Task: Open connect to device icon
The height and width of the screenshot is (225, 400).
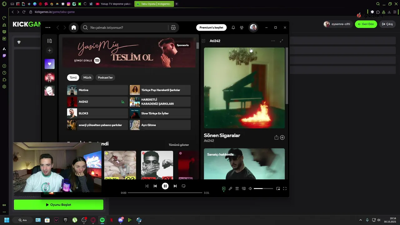Action: point(244,188)
